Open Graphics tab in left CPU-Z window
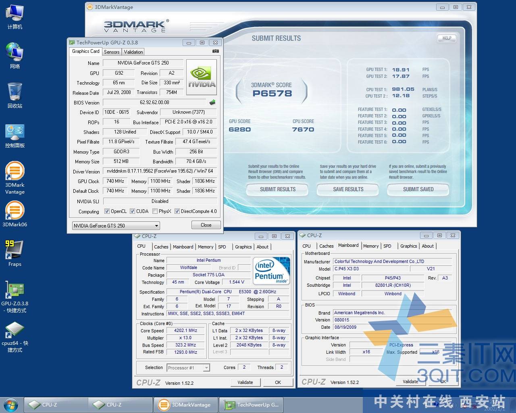The width and height of the screenshot is (516, 413). pyautogui.click(x=243, y=247)
